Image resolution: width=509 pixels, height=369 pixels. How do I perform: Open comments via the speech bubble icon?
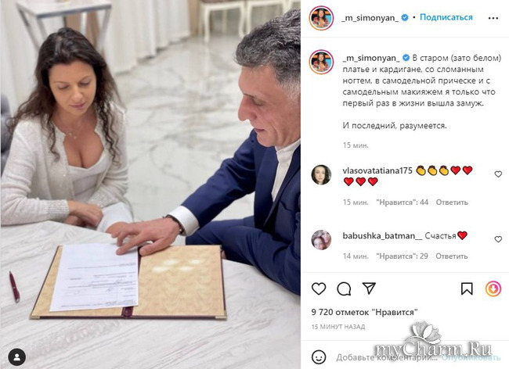click(x=344, y=288)
